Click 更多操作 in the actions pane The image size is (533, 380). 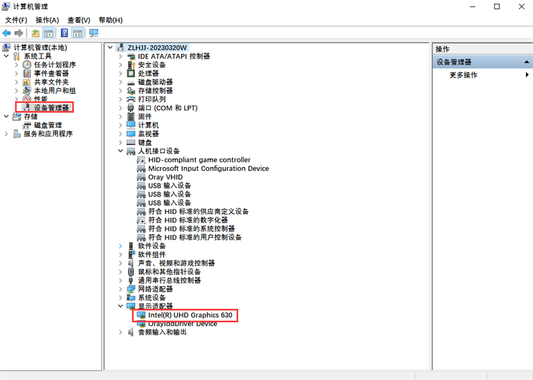(x=463, y=75)
